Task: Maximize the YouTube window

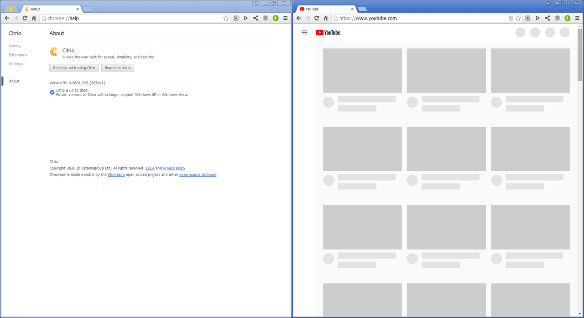Action: tap(566, 3)
